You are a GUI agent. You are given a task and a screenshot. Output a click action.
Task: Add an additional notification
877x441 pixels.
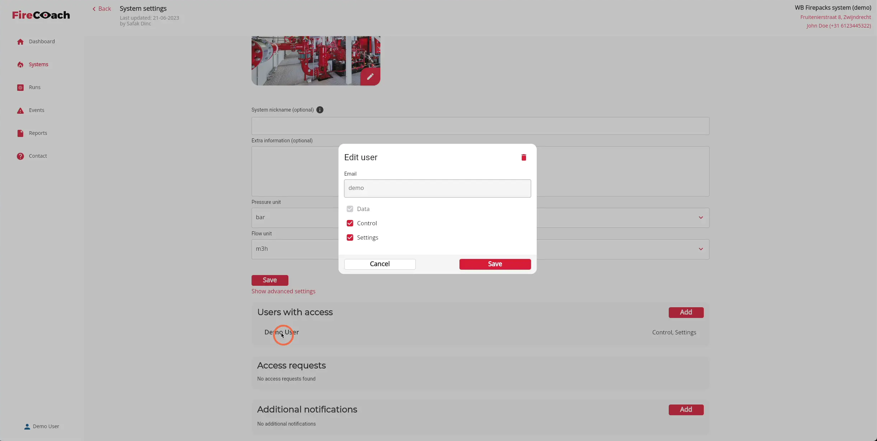pos(686,410)
